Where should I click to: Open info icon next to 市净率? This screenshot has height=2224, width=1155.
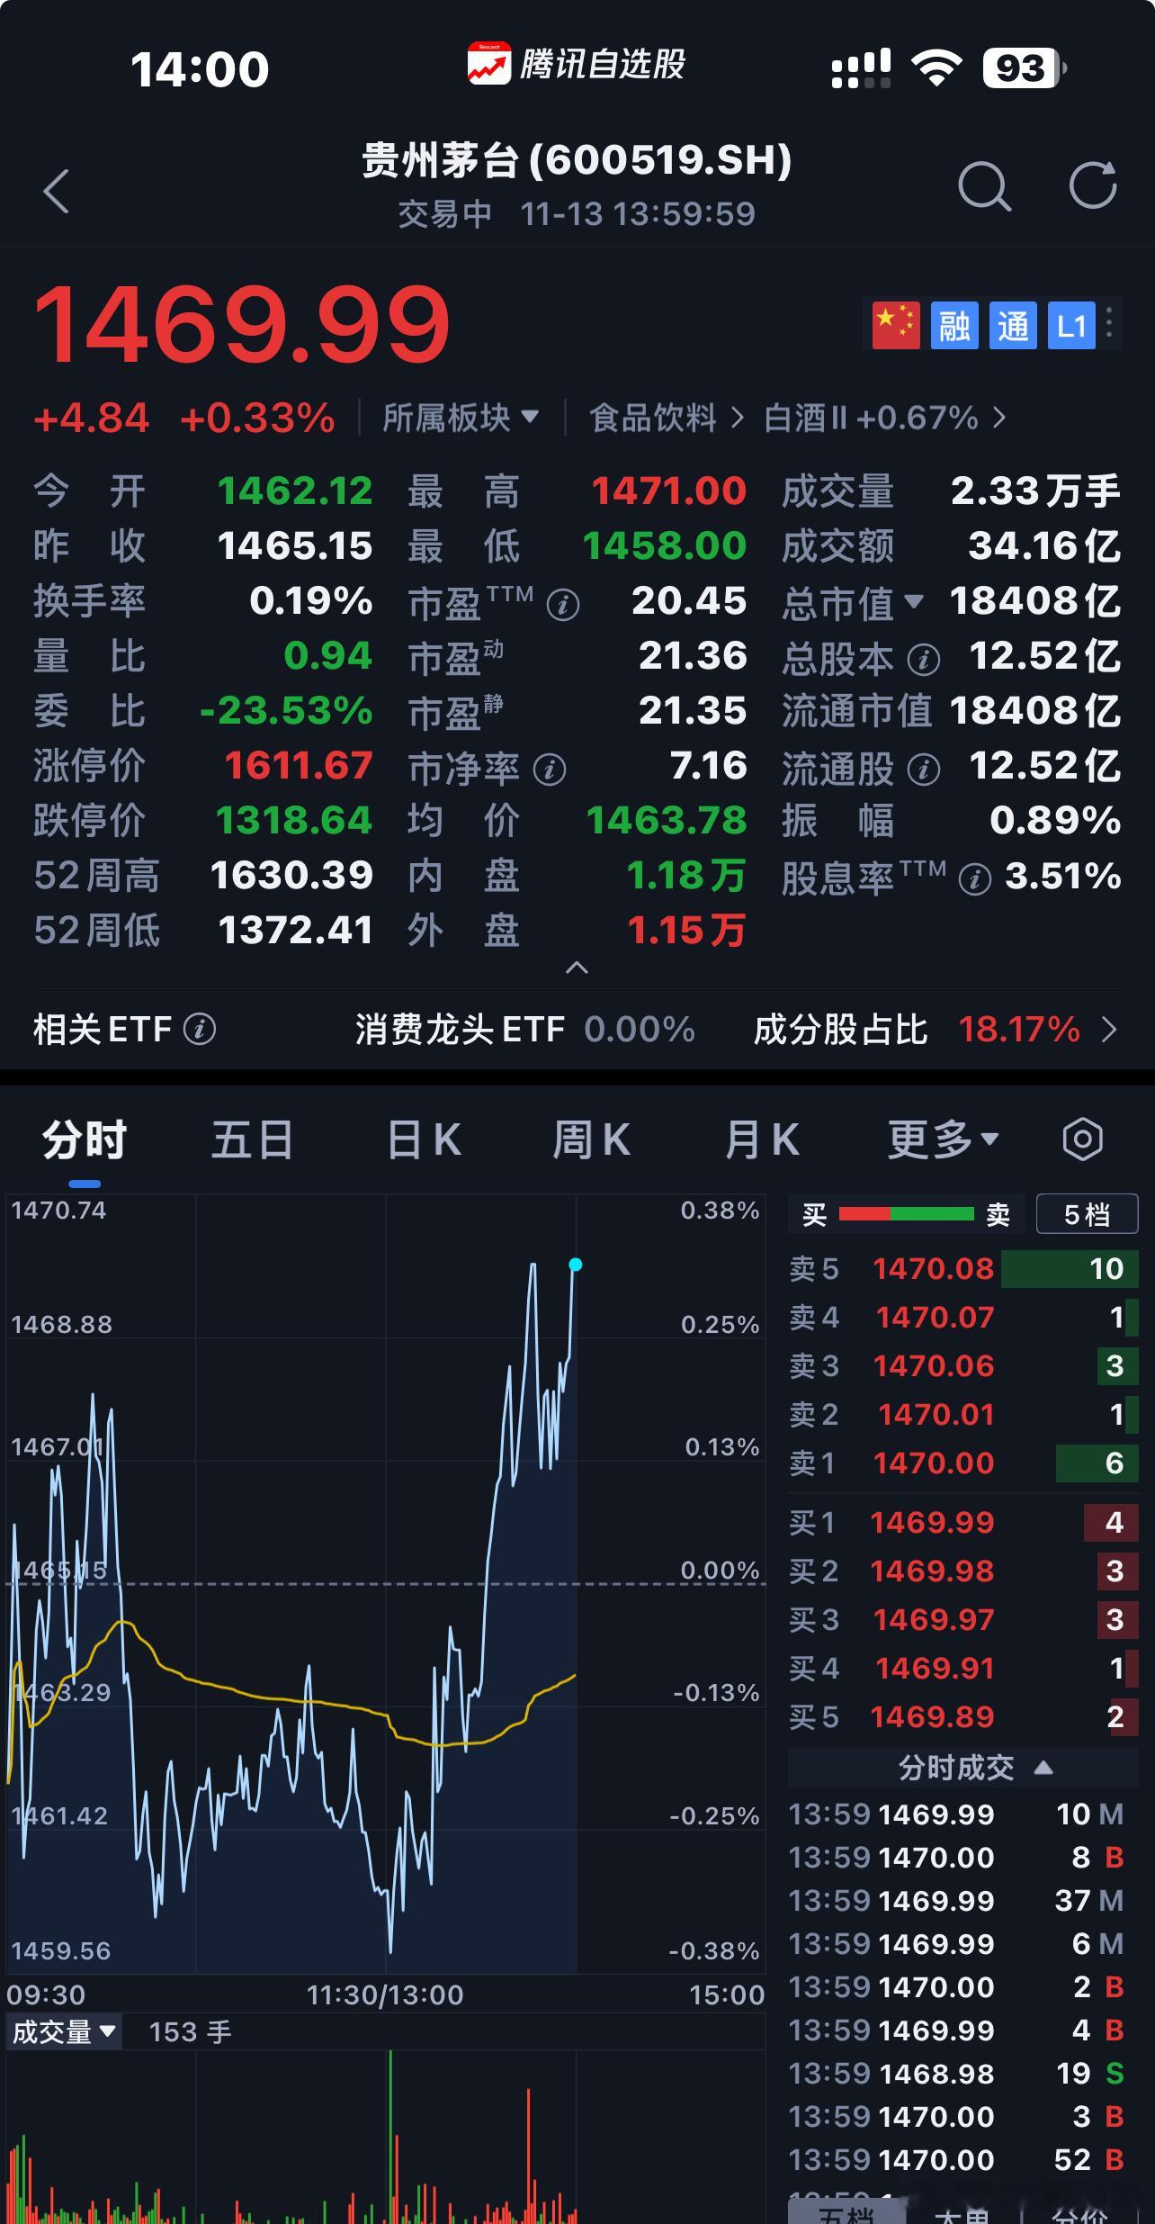click(x=550, y=770)
